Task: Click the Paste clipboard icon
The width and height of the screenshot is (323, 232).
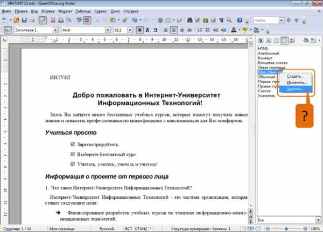Action: (113, 20)
